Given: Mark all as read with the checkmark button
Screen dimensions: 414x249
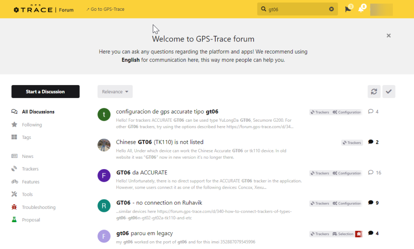Looking at the screenshot, I should pyautogui.click(x=389, y=91).
